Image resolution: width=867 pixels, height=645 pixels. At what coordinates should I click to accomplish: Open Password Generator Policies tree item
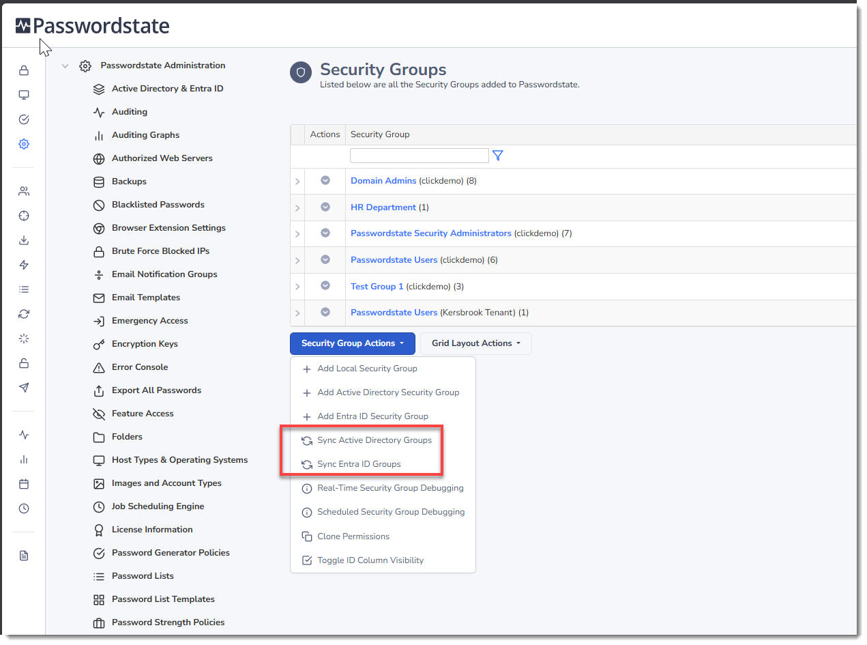click(x=171, y=553)
